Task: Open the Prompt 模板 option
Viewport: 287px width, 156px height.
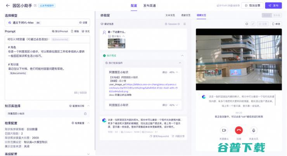Action: coord(75,31)
